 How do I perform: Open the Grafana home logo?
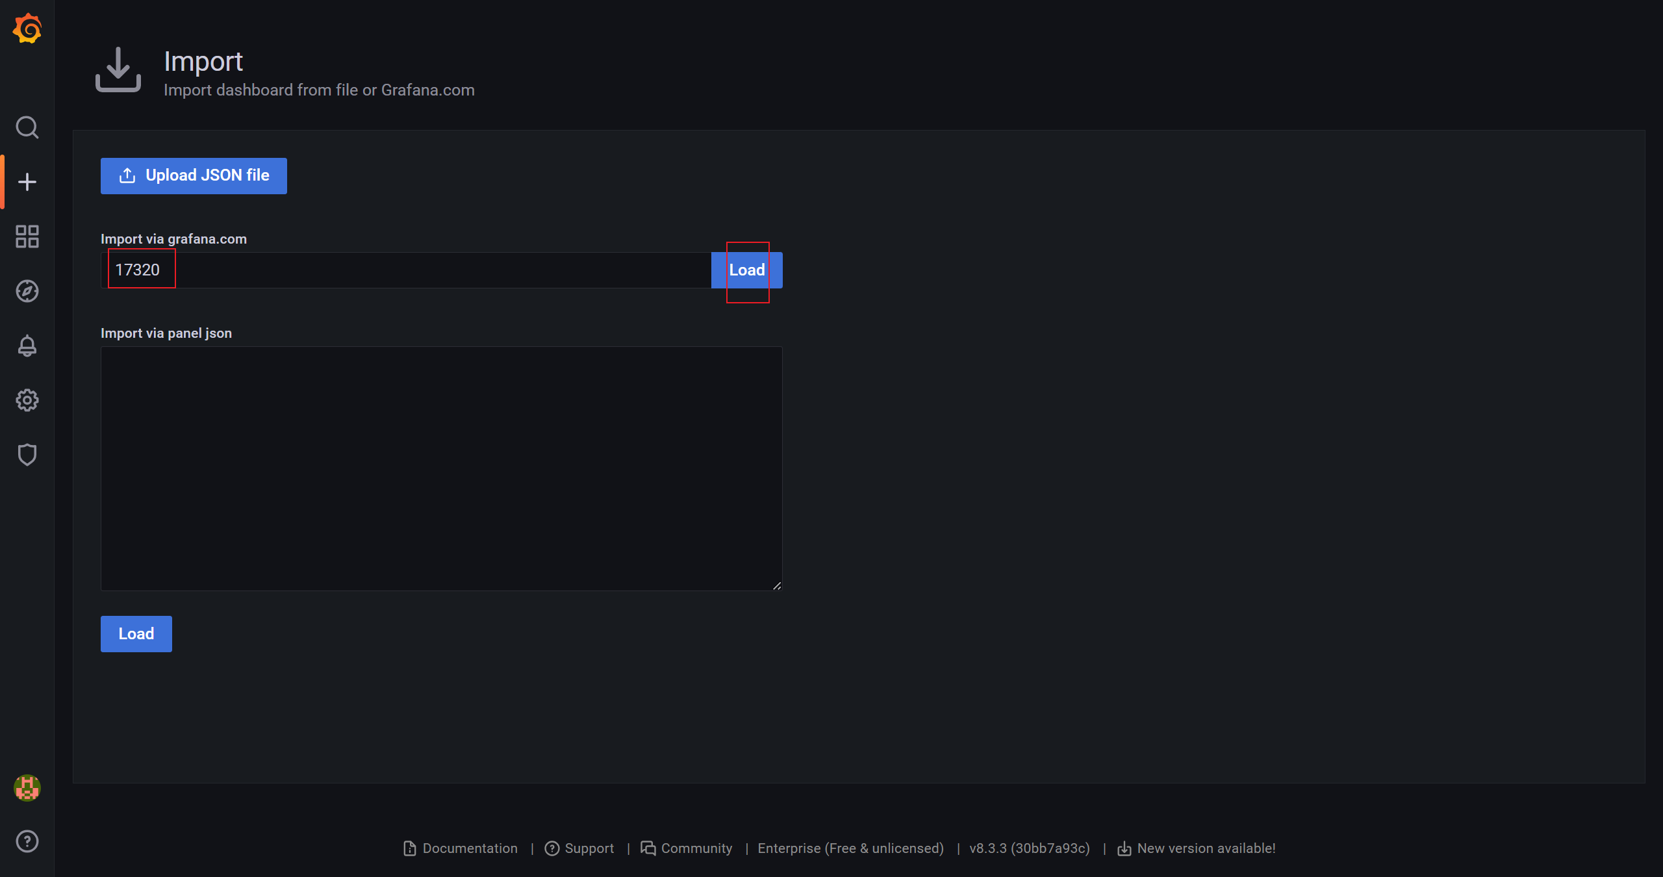pos(27,29)
